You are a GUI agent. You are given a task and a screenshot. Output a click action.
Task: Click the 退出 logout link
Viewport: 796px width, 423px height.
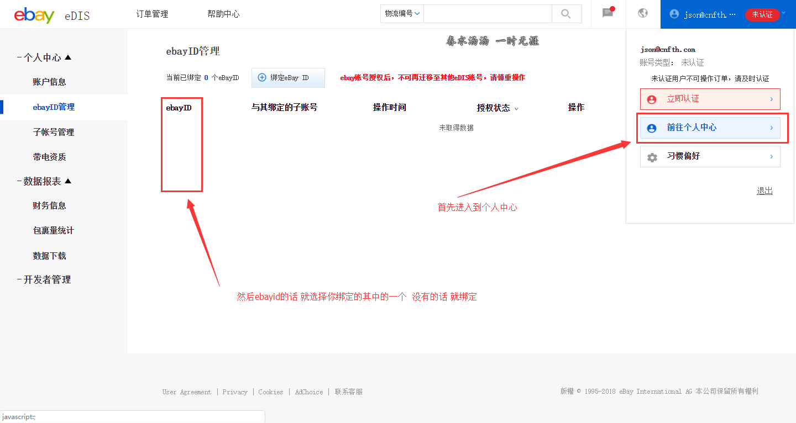tap(764, 191)
